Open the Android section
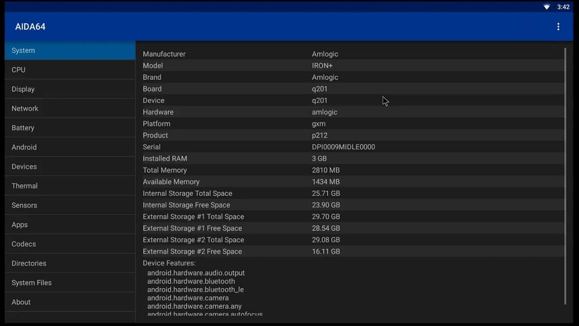This screenshot has height=326, width=579. 70,147
